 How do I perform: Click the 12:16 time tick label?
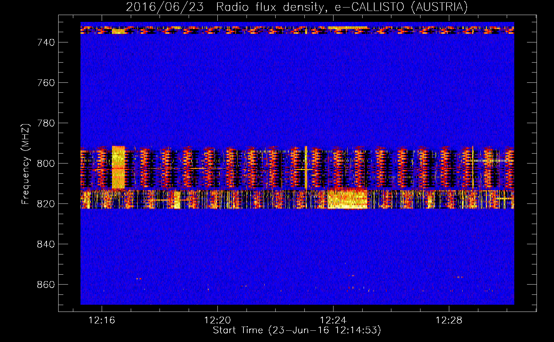coord(102,320)
